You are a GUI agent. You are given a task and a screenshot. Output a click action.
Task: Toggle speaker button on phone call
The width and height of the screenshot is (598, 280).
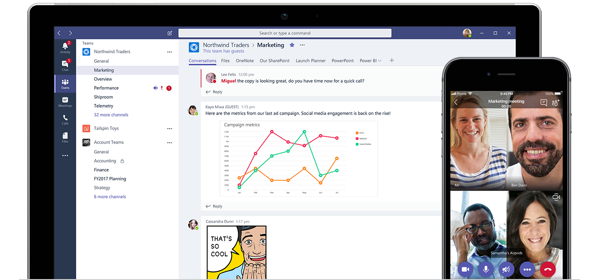tap(506, 270)
